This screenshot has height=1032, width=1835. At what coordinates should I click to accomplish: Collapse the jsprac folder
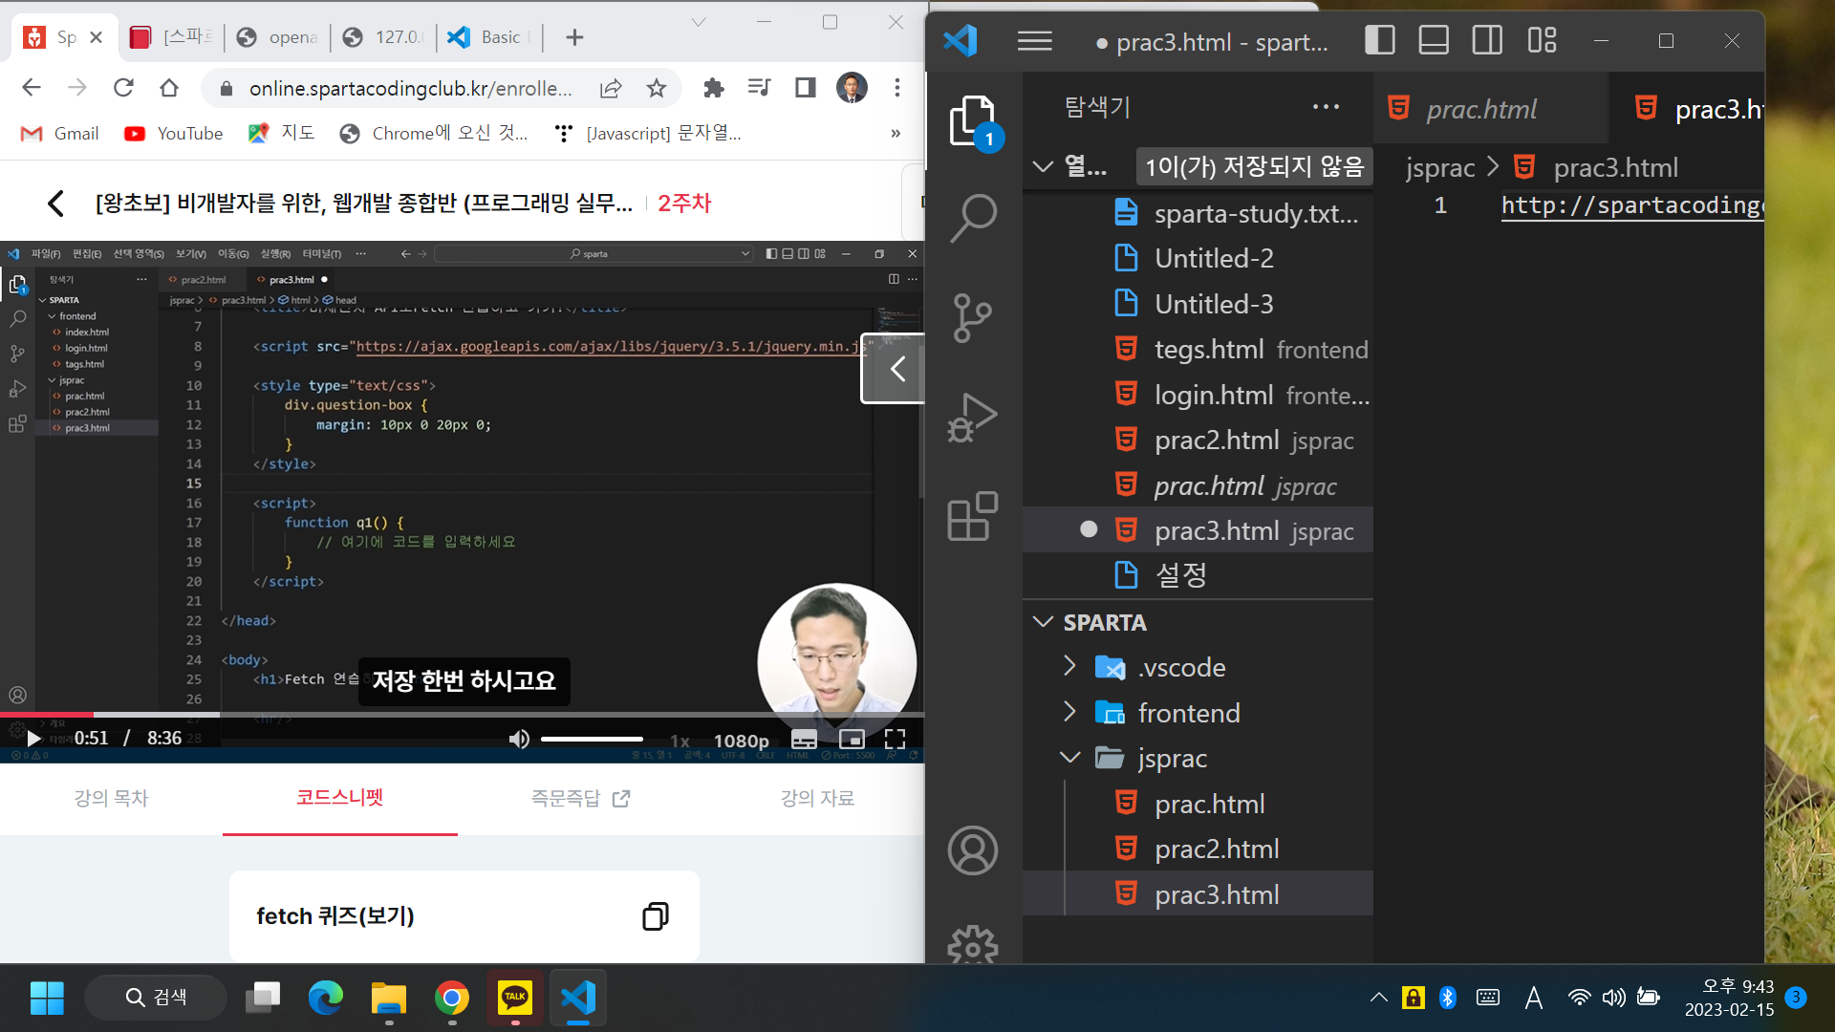[x=1069, y=757]
